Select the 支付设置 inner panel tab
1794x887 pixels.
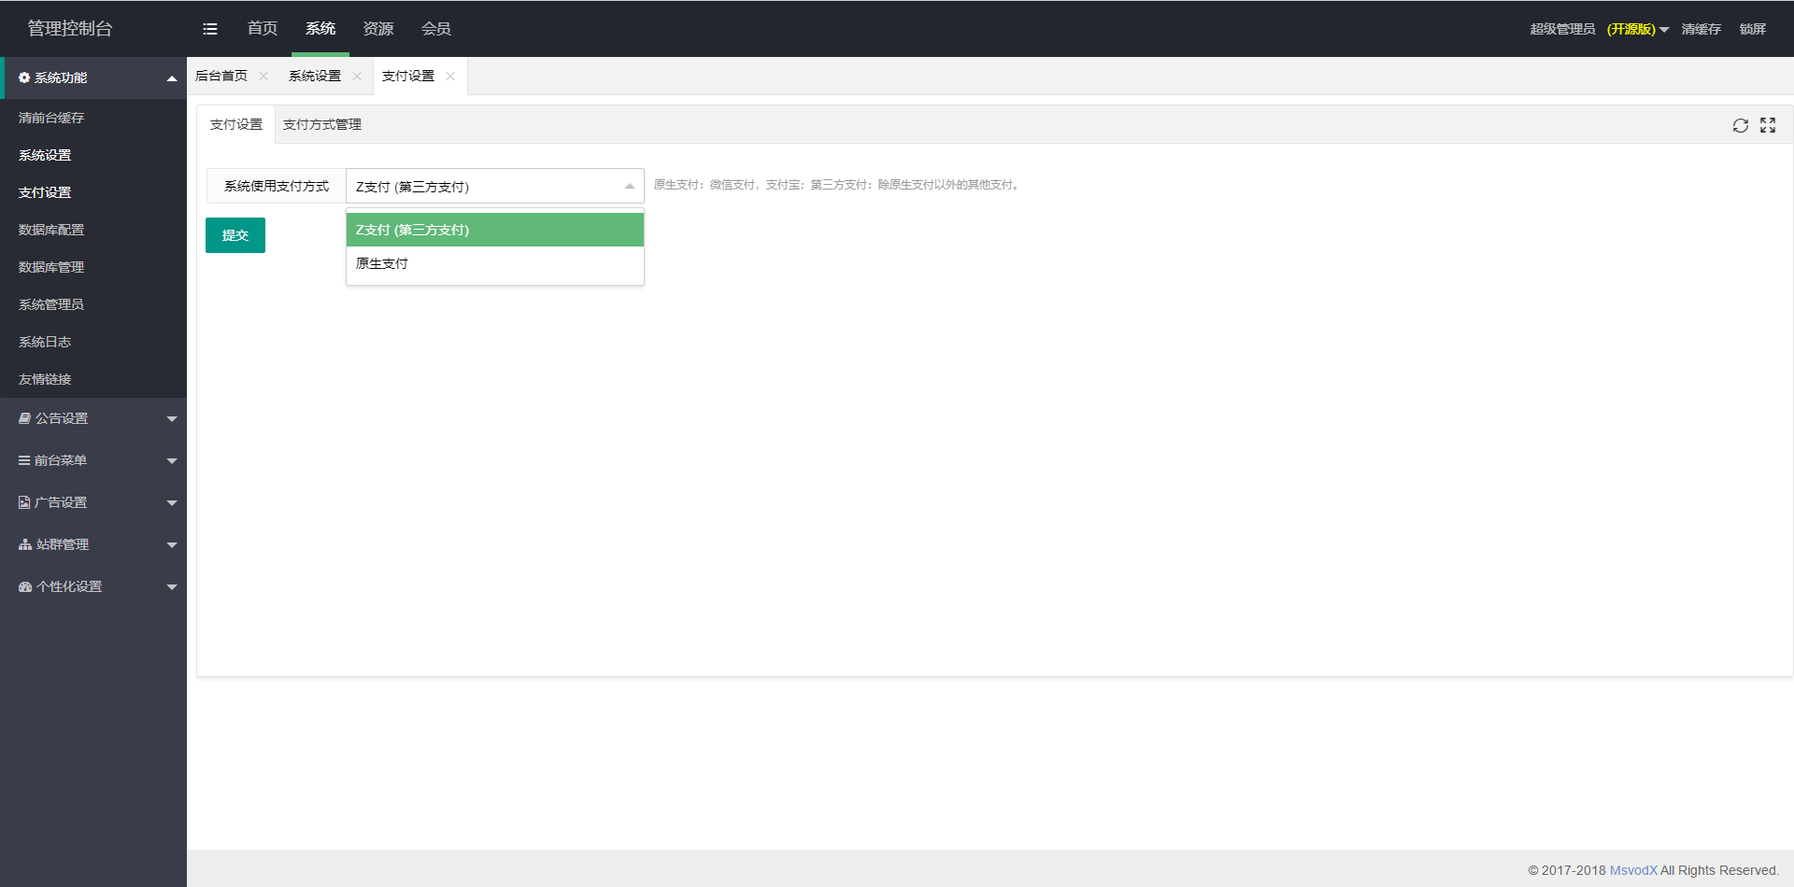236,125
